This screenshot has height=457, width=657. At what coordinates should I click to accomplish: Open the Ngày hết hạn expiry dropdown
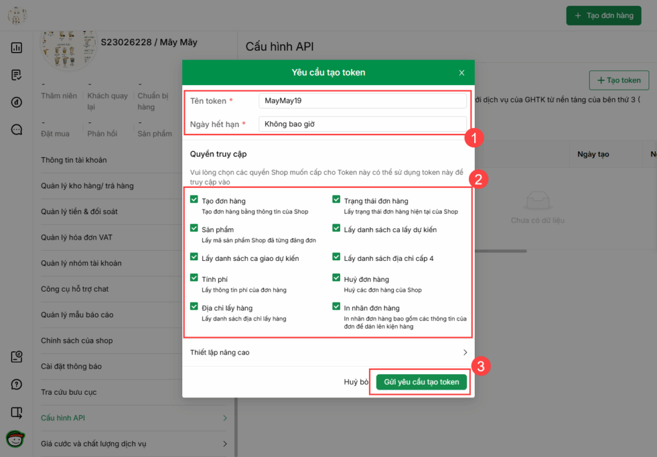coord(363,124)
